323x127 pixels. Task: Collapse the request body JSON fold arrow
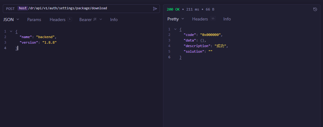(x=11, y=31)
